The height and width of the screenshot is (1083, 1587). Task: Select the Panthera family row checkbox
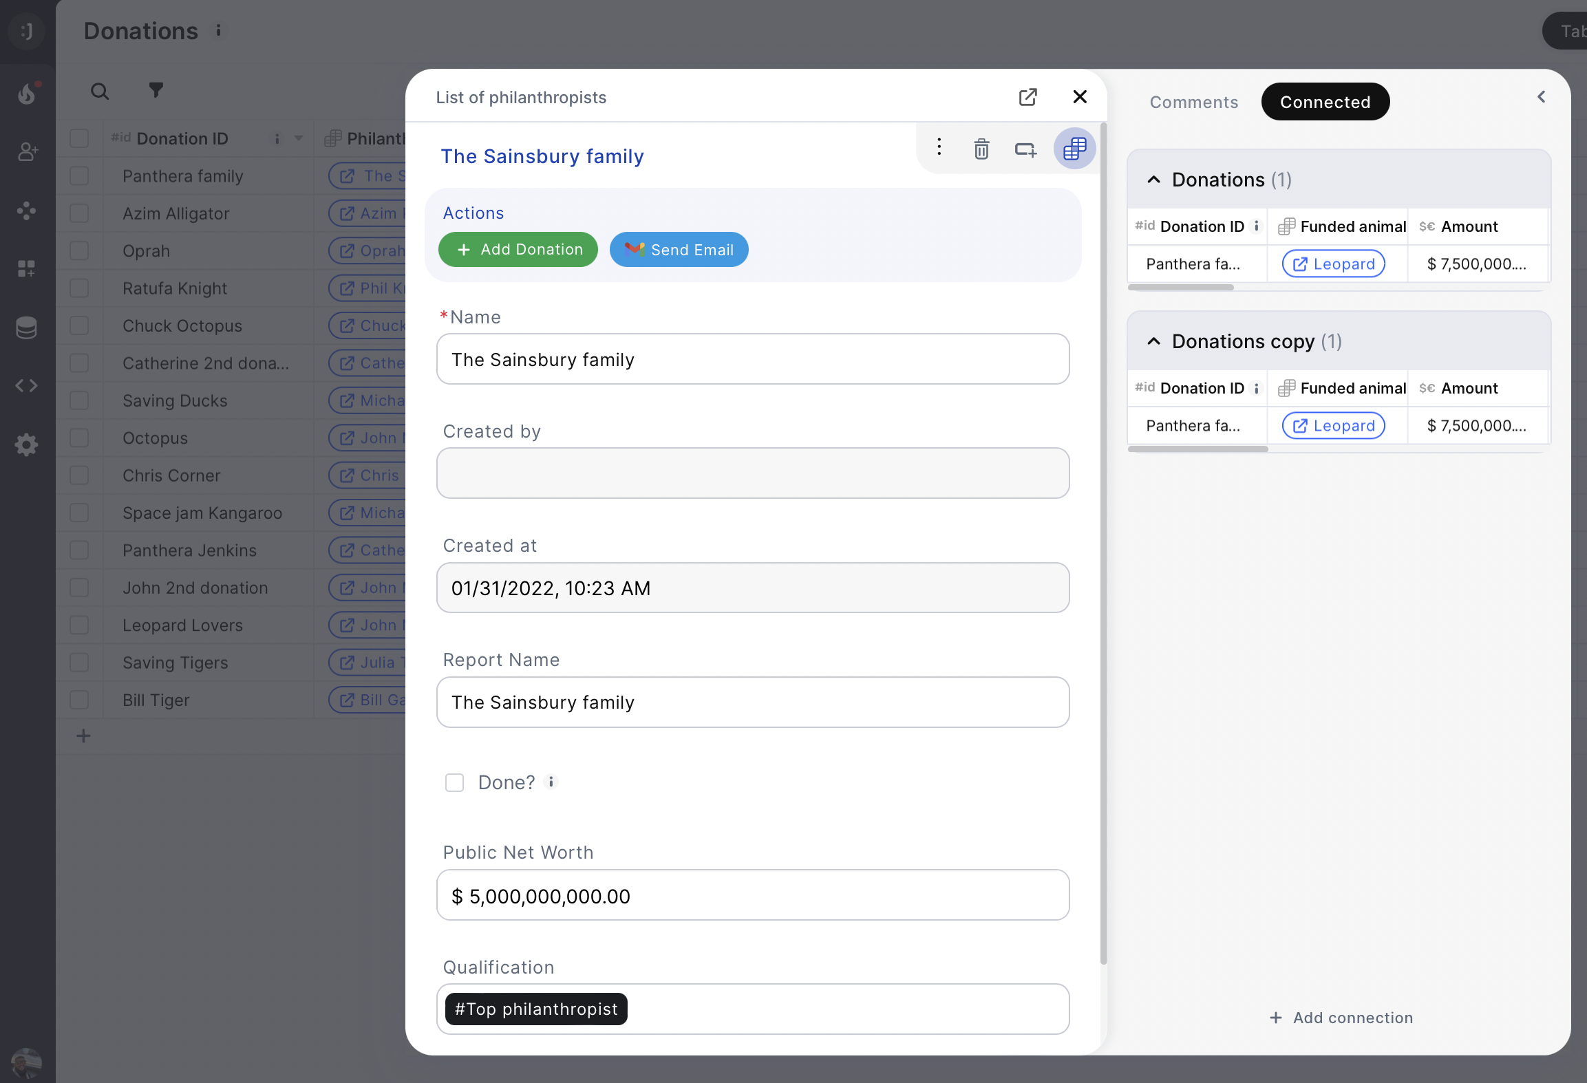click(80, 176)
